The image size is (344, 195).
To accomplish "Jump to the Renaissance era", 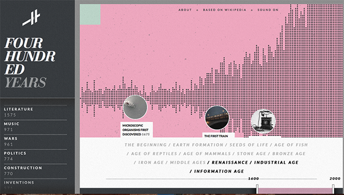I will [x=230, y=162].
